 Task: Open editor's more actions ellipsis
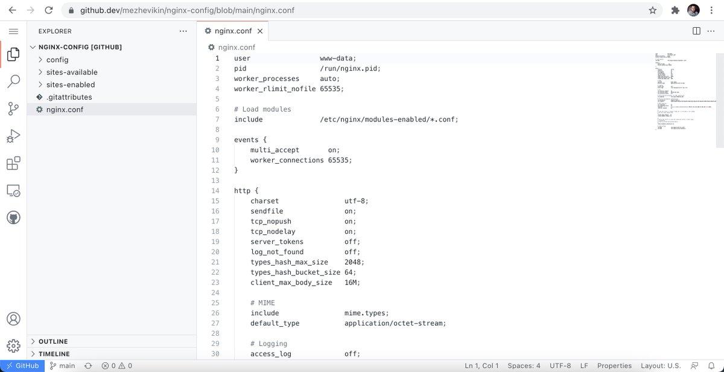coord(712,31)
